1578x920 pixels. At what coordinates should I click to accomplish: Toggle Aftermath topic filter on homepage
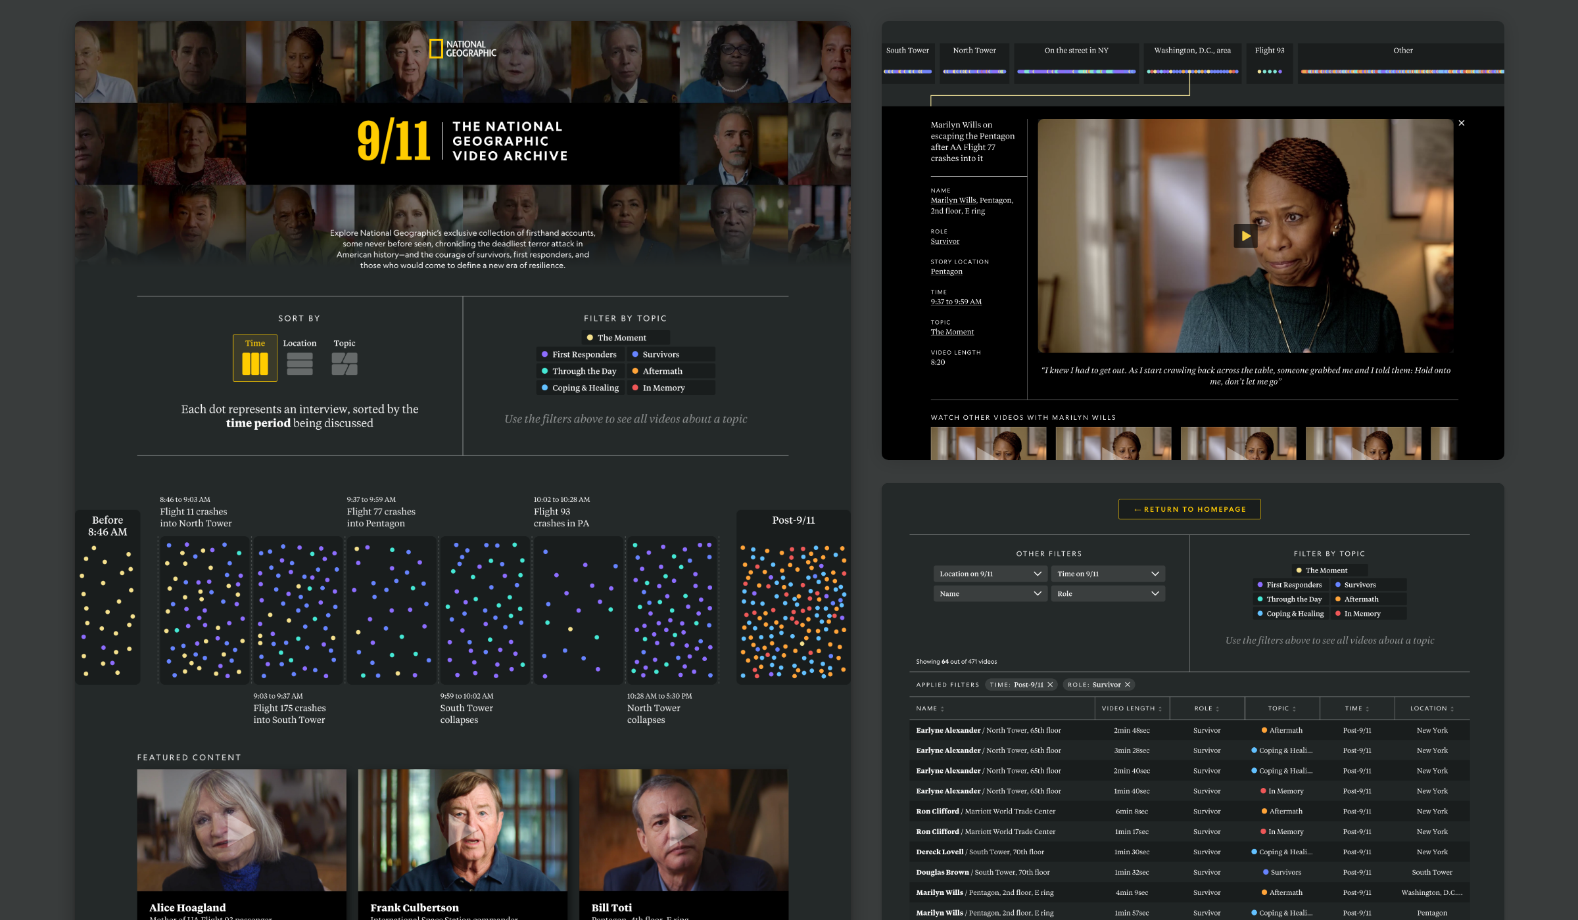671,371
